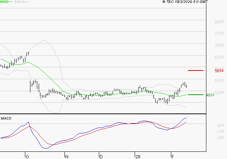
Task: Click the O month marker on time axis
Action: 27,156
